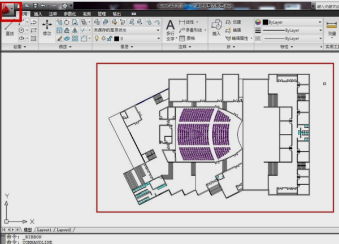Switch to the Layout1 tab

(45, 230)
